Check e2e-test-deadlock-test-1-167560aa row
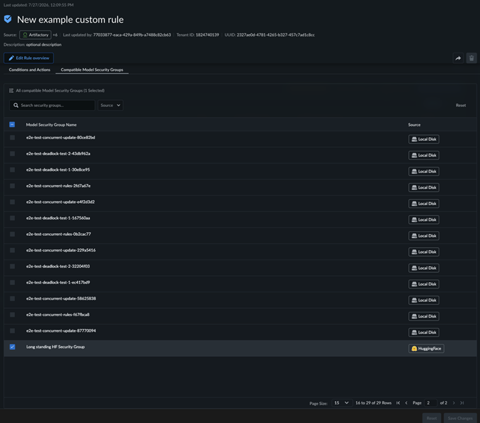The height and width of the screenshot is (423, 480). pos(12,218)
